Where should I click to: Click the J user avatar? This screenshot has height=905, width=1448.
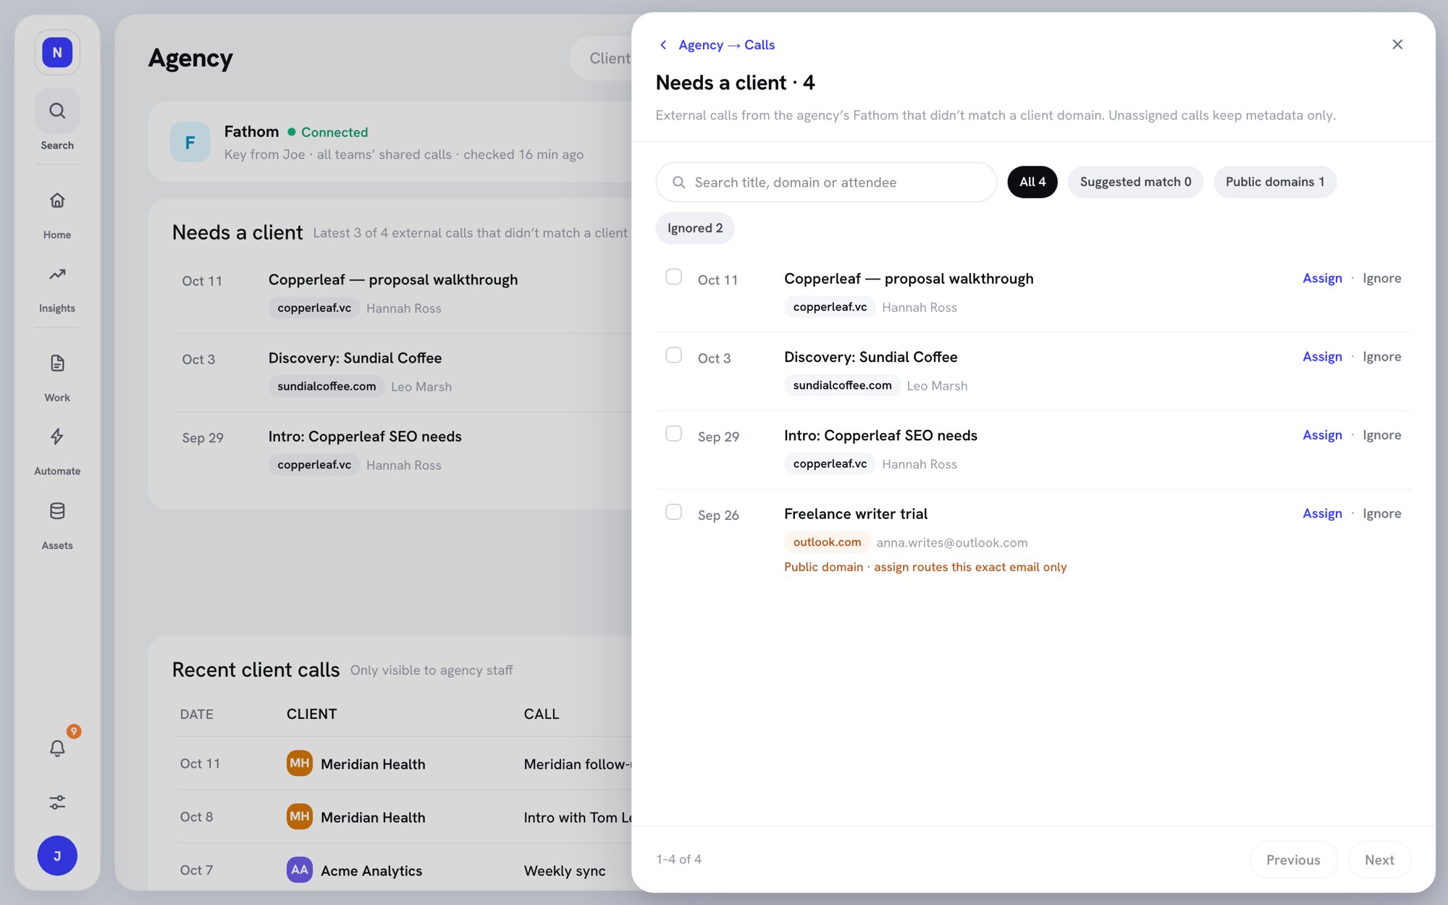tap(57, 856)
